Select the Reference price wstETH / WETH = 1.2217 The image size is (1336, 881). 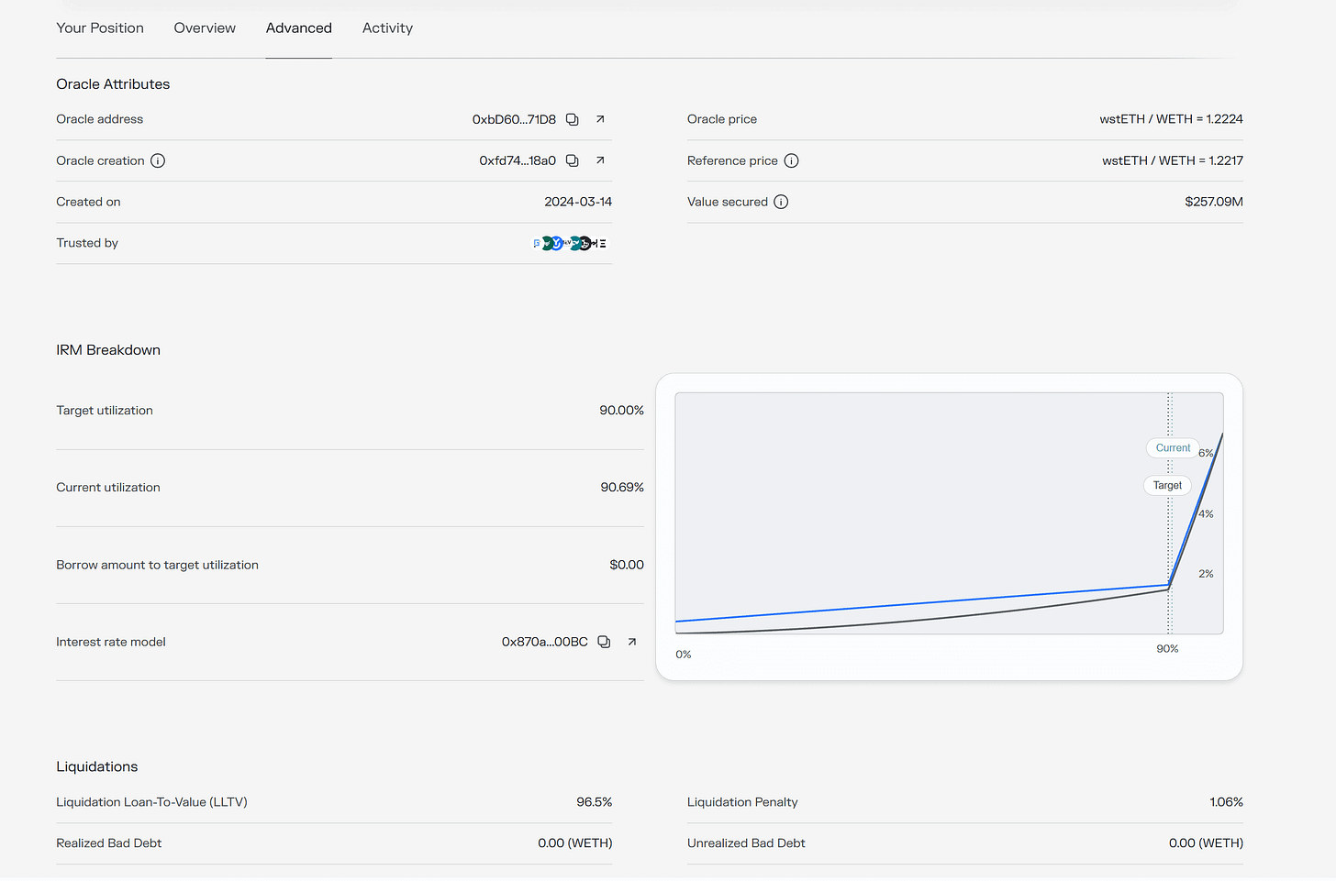tap(1173, 160)
